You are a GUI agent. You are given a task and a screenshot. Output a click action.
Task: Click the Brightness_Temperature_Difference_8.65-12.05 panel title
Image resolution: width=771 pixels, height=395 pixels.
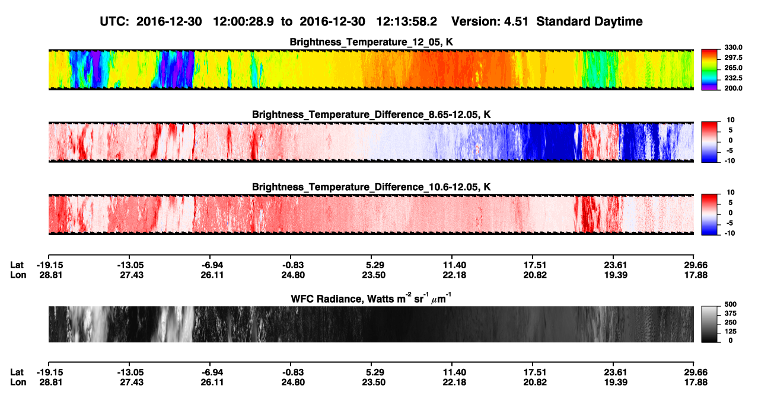pyautogui.click(x=371, y=114)
